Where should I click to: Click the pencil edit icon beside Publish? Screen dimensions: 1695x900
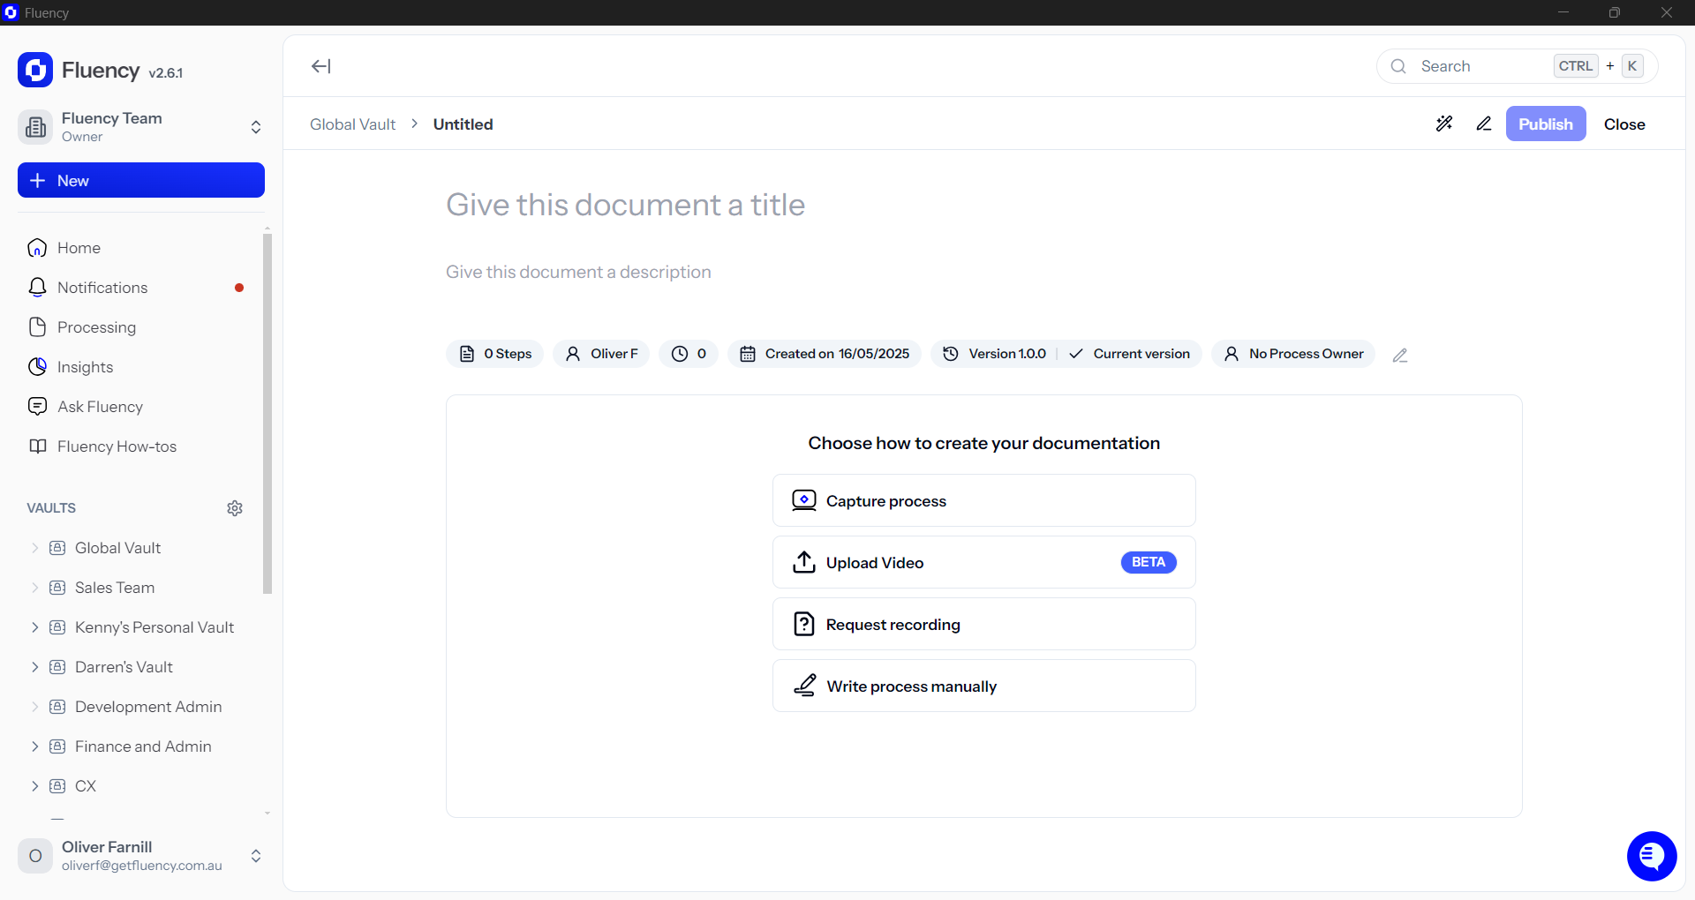[1484, 124]
